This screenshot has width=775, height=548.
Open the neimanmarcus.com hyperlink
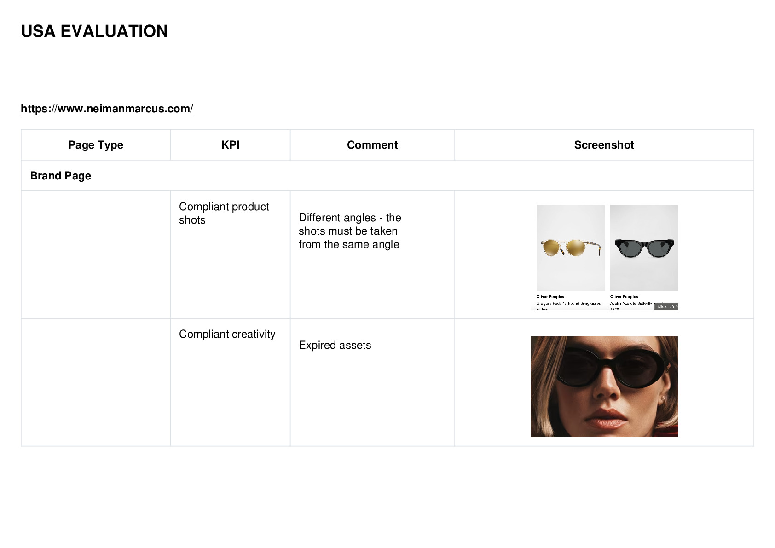[x=107, y=109]
